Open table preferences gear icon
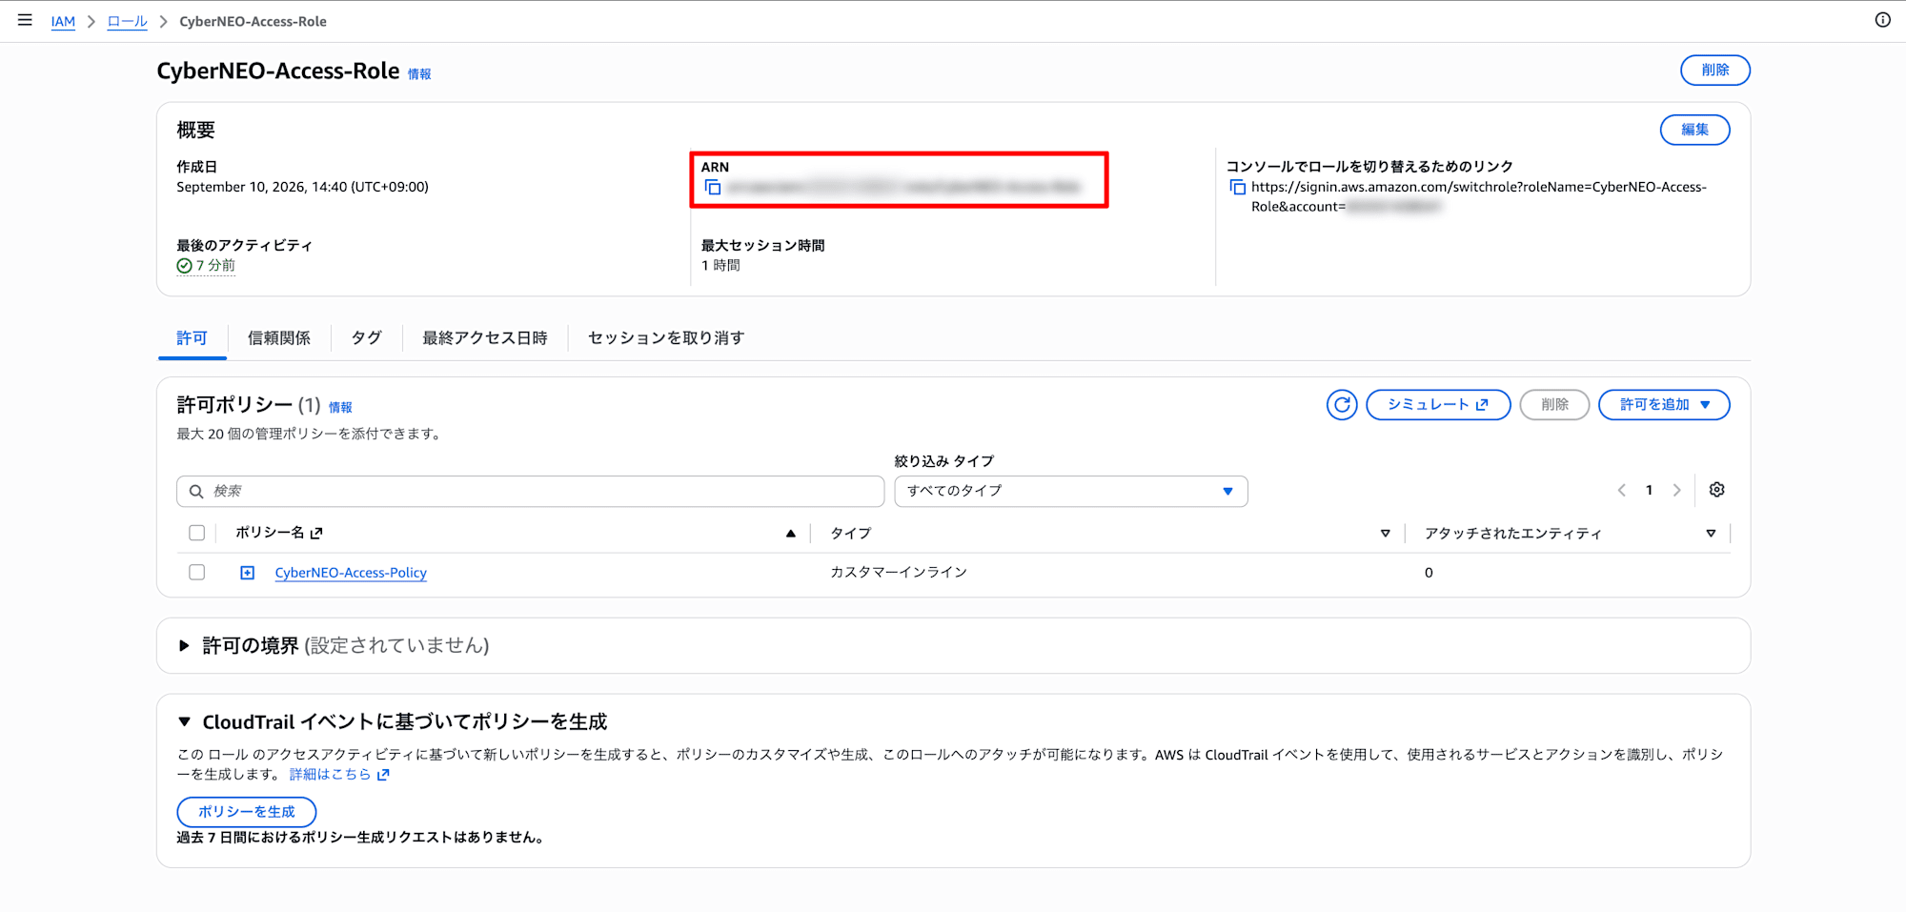Screen dimensions: 1906x912 point(1716,490)
